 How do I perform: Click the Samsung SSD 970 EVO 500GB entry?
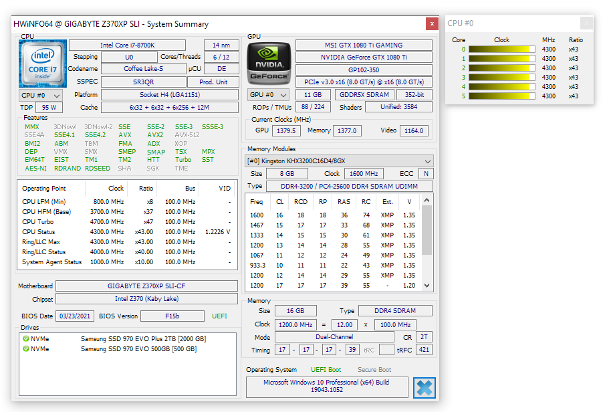139,349
